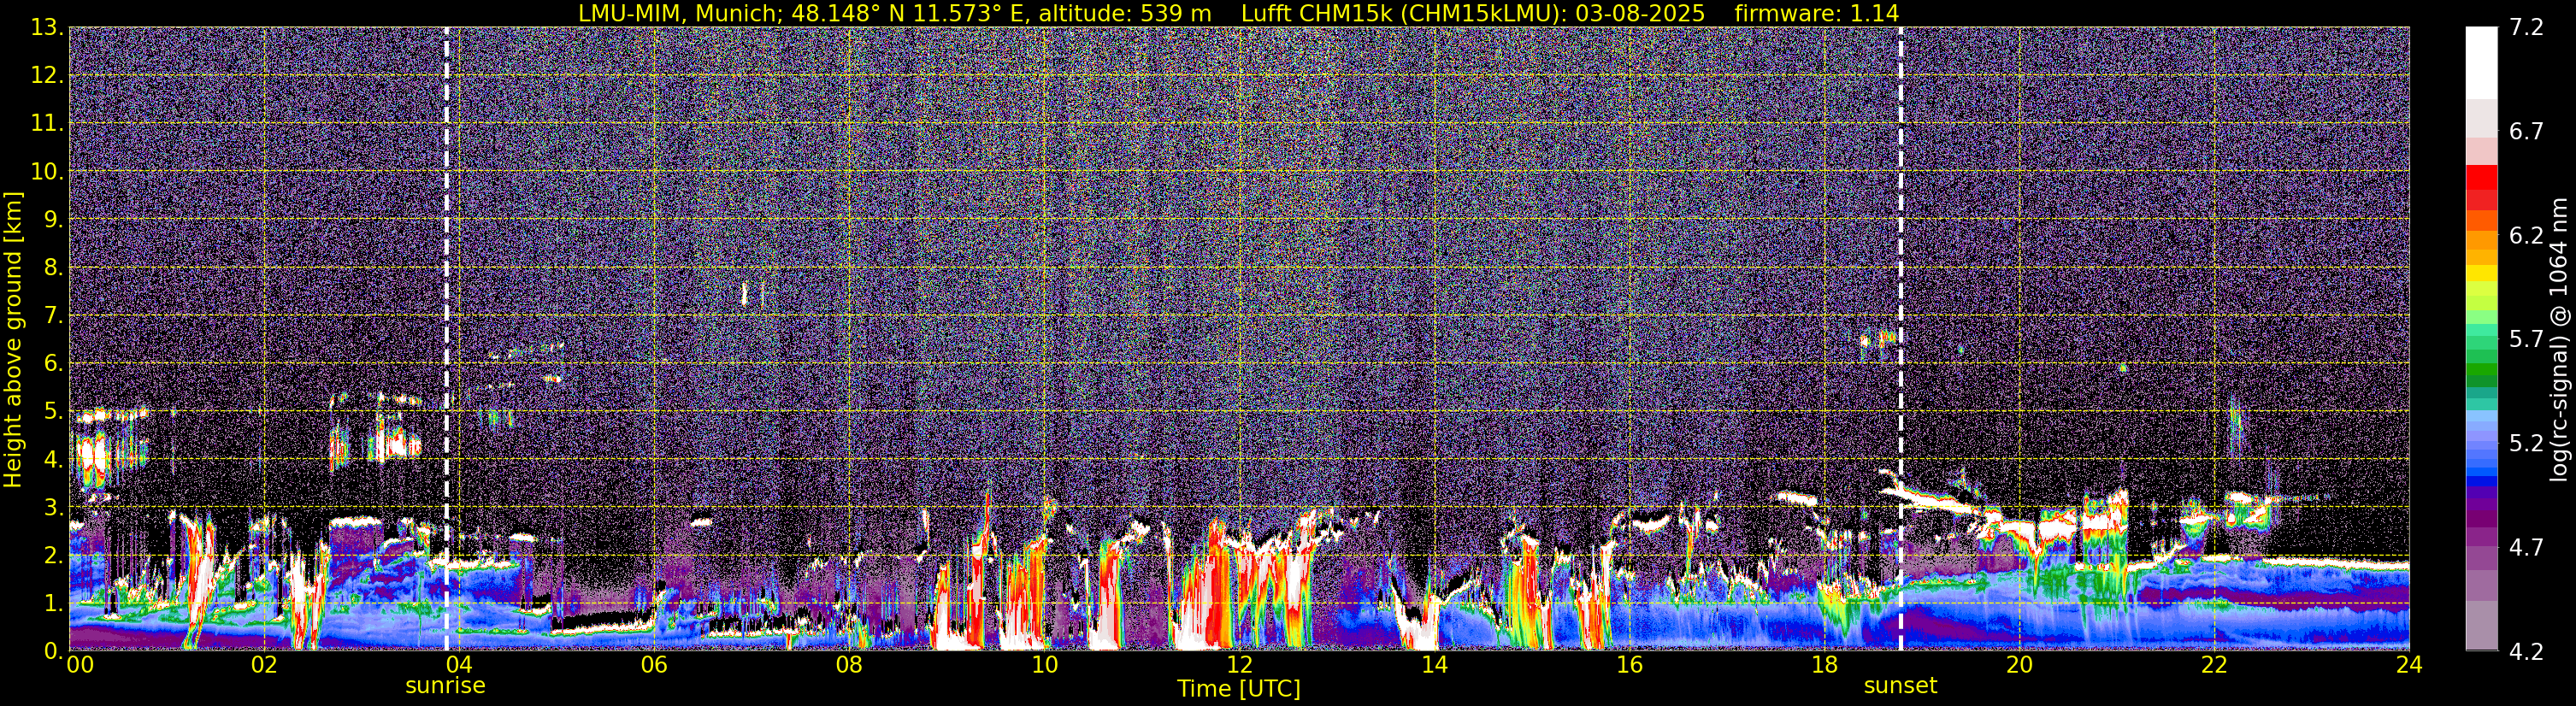Click the "9." height axis tick label
2576x706 pixels.
tap(54, 220)
